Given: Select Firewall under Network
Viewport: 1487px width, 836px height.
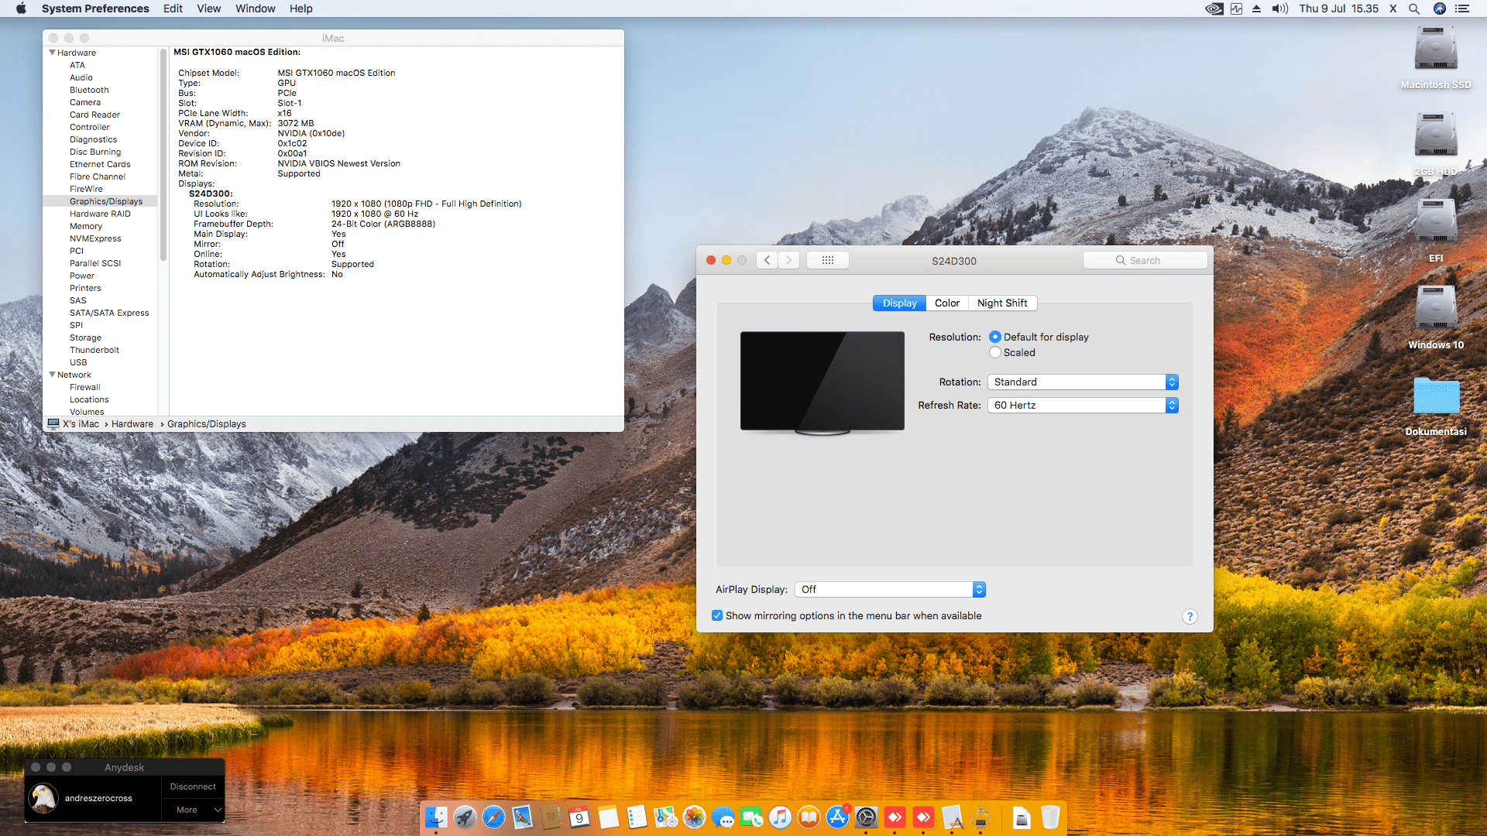Looking at the screenshot, I should click(85, 387).
